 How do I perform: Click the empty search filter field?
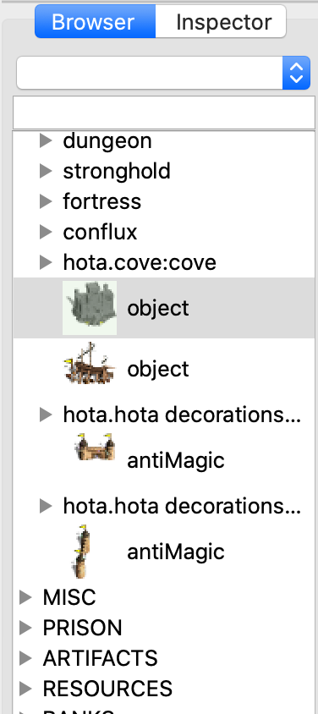click(x=164, y=113)
